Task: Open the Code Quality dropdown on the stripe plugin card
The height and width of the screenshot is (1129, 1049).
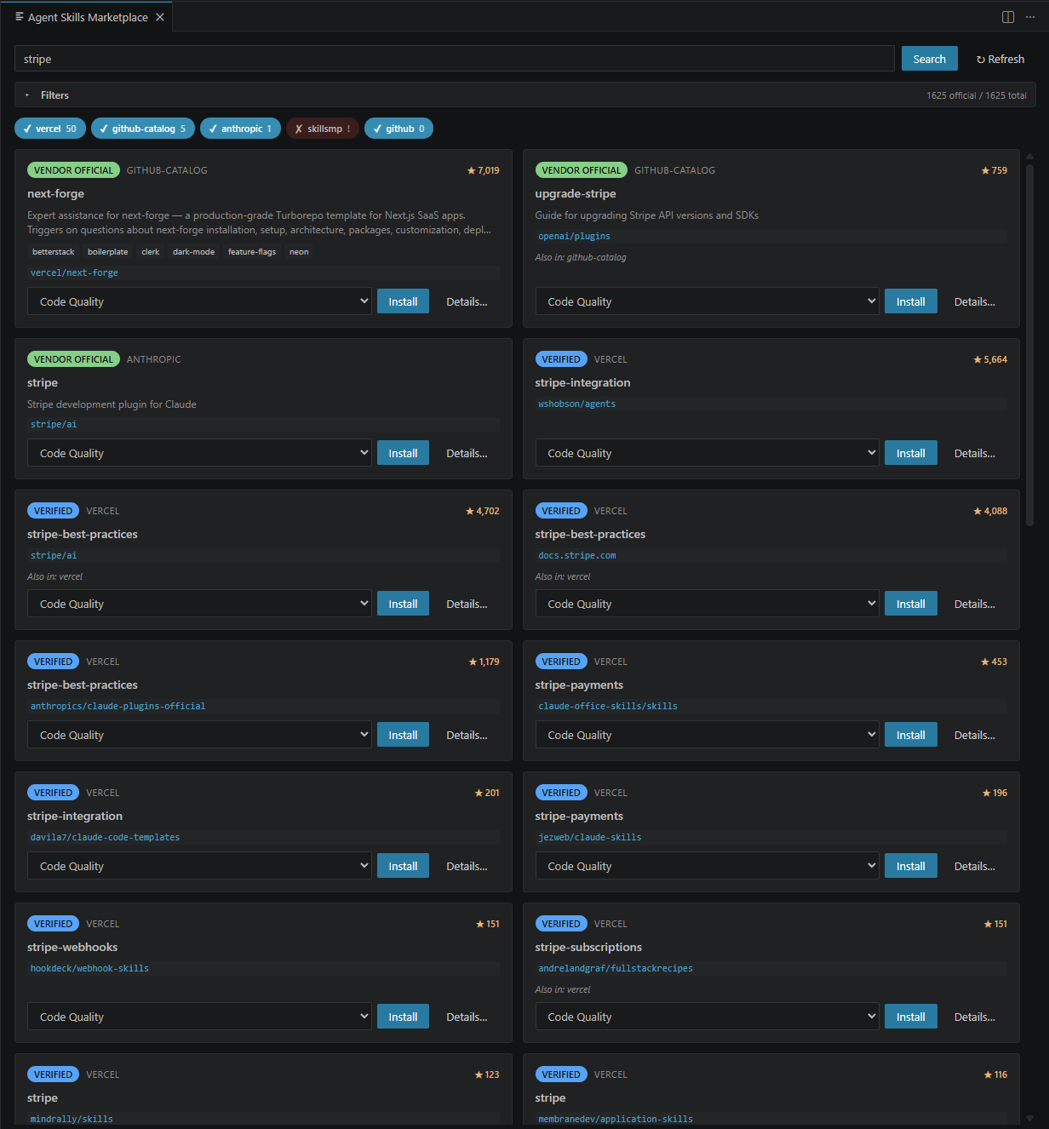Action: [199, 452]
